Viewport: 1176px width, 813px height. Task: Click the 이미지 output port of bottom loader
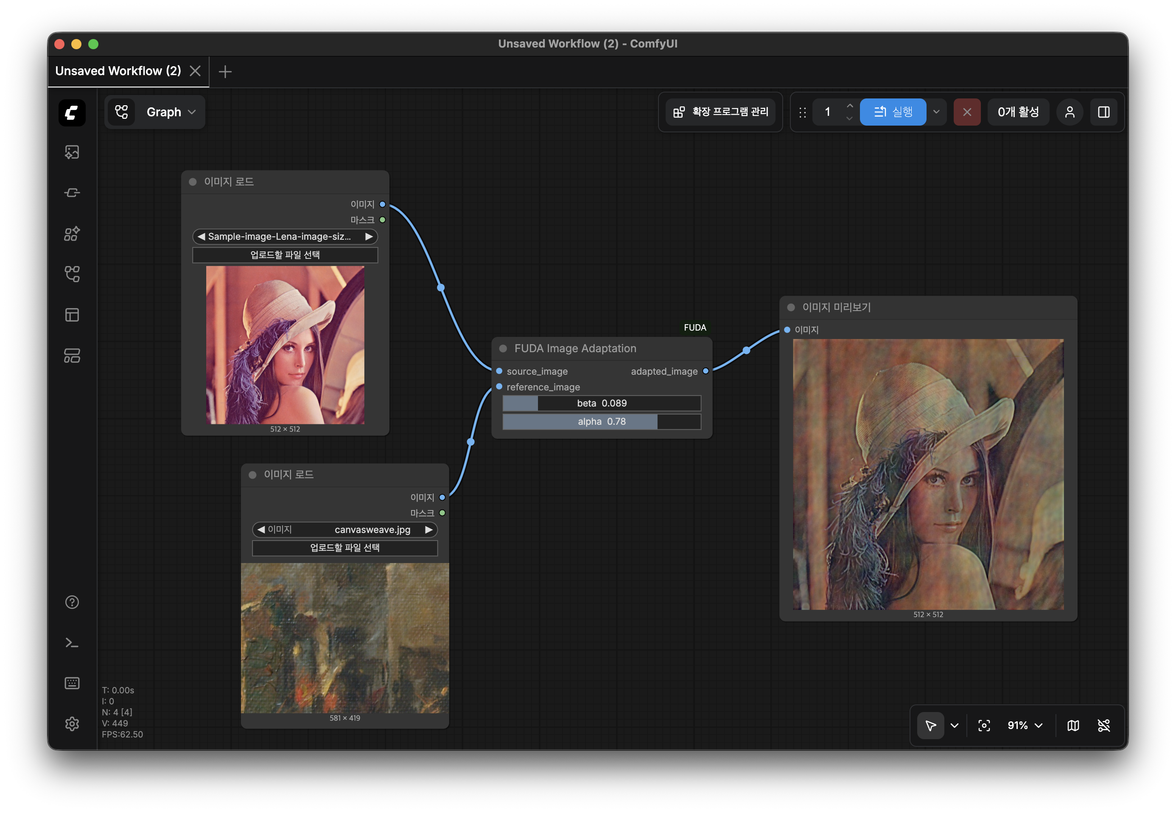pos(442,497)
